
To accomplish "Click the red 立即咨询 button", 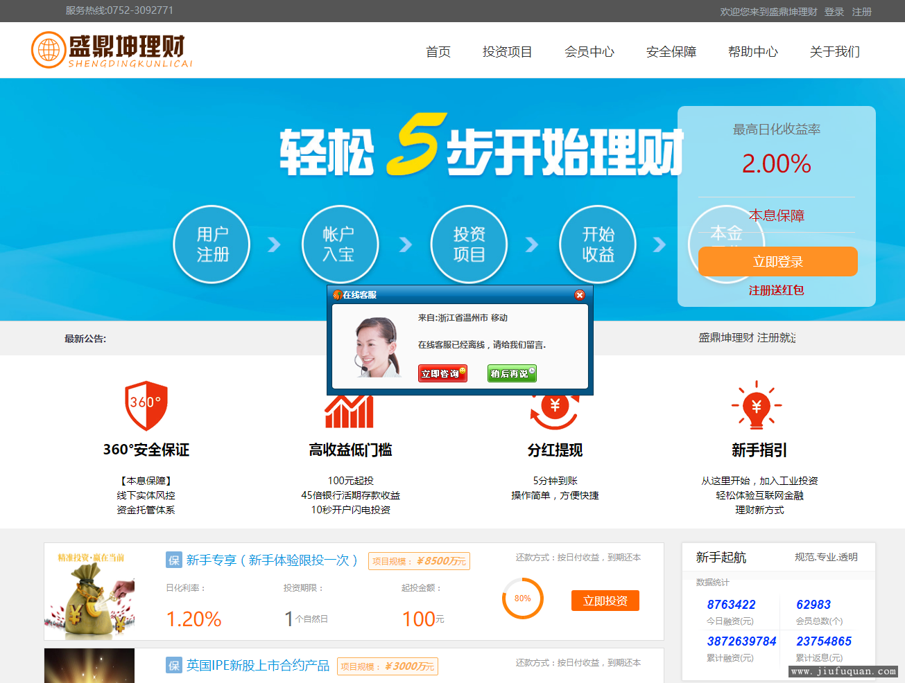I will click(x=442, y=373).
